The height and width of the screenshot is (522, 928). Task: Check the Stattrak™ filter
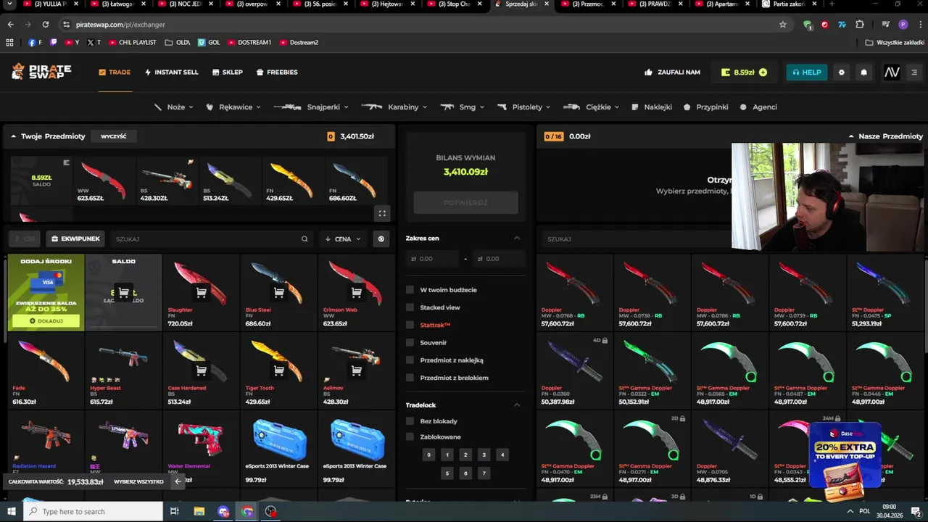pos(410,325)
